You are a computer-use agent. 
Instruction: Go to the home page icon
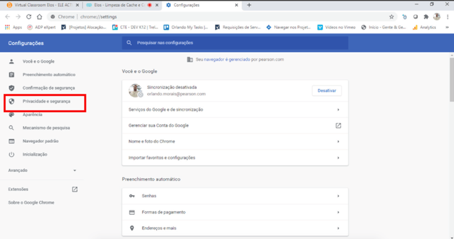[39, 17]
